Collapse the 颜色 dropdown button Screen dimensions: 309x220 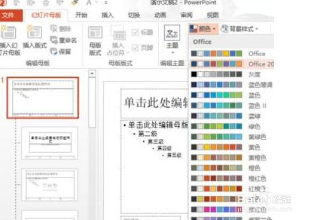coord(203,29)
